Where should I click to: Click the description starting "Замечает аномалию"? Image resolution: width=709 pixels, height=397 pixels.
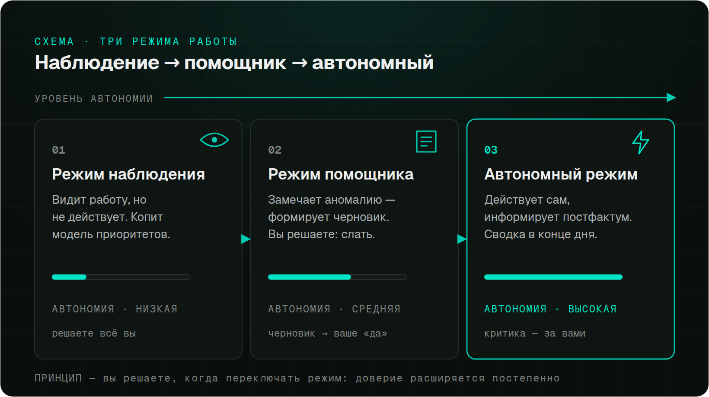tap(332, 217)
